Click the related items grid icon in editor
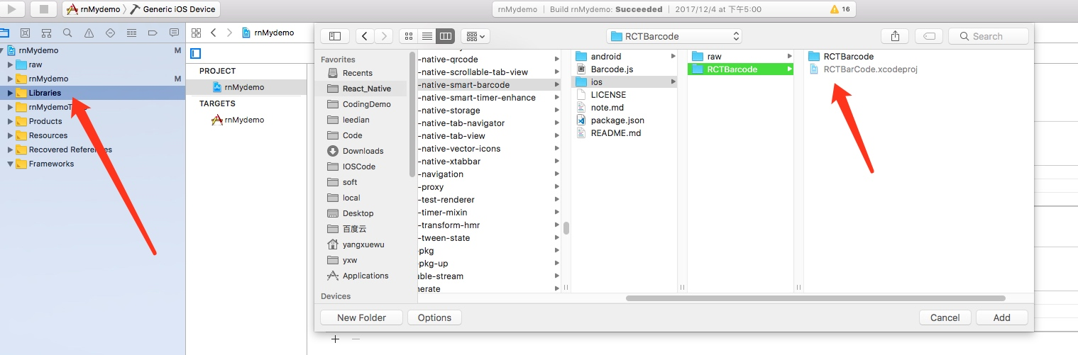This screenshot has width=1078, height=355. (x=197, y=33)
